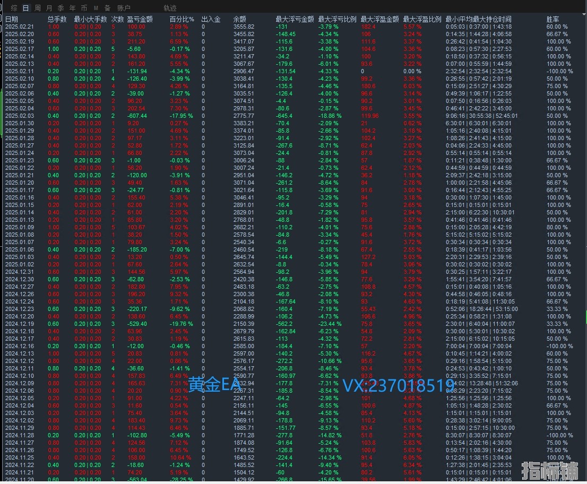Screen dimensions: 587x484
Task: Click the balance value 2775.77
Action: point(244,116)
